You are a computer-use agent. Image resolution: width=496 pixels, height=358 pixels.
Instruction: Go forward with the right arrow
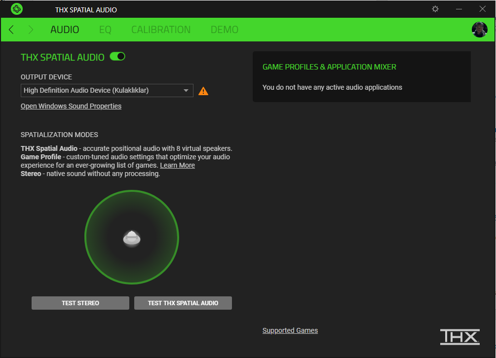tap(31, 30)
